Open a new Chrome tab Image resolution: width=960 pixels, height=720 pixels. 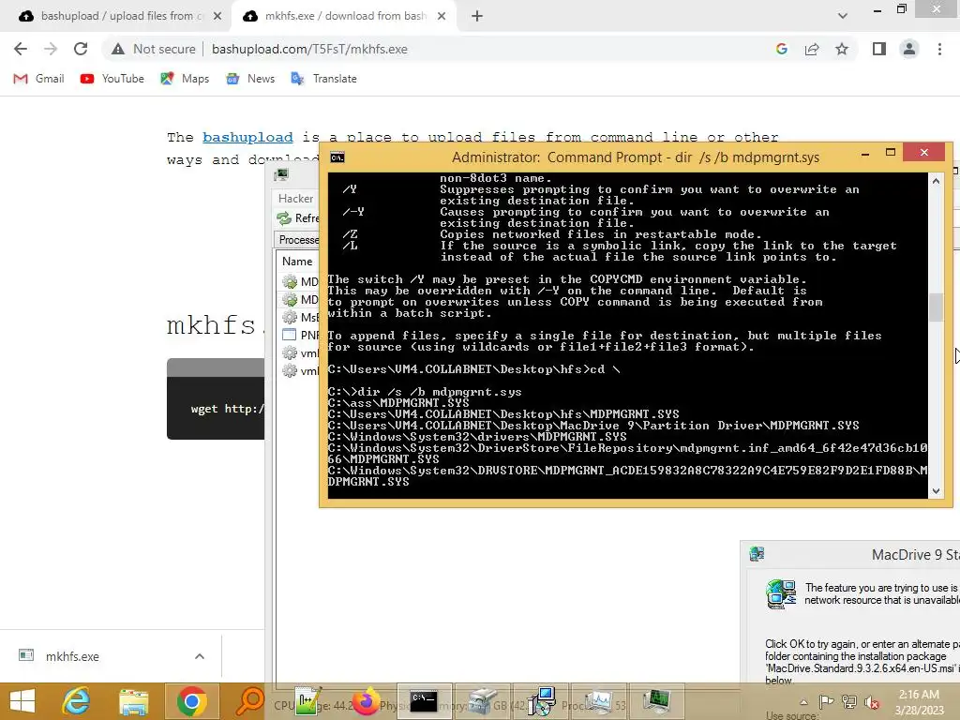pyautogui.click(x=477, y=16)
